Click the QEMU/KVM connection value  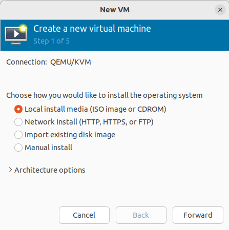(x=71, y=62)
